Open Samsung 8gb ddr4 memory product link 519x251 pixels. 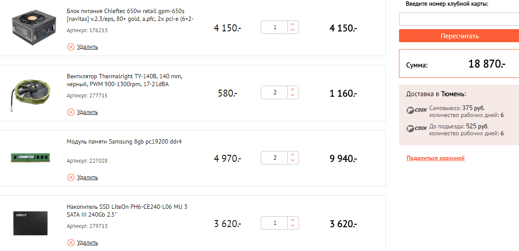[x=124, y=142]
